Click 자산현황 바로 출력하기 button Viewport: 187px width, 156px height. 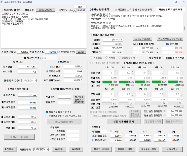click(170, 10)
